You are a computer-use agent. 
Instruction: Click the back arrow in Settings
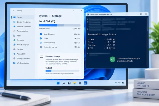[14, 10]
